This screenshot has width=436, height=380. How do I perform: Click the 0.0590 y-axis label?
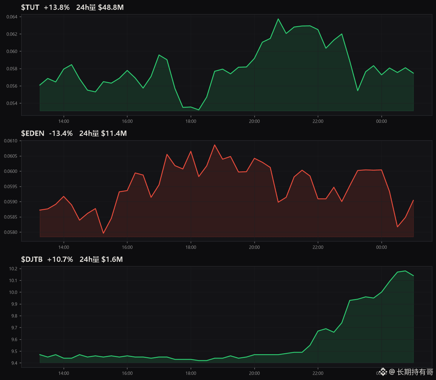coord(11,202)
